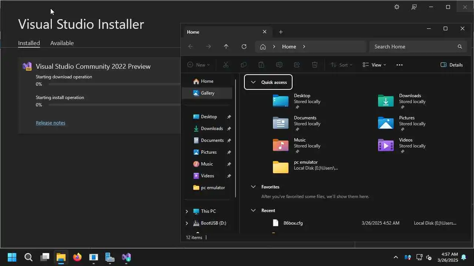The width and height of the screenshot is (474, 266).
Task: Unpin Desktop from the sidebar
Action: coord(229,117)
